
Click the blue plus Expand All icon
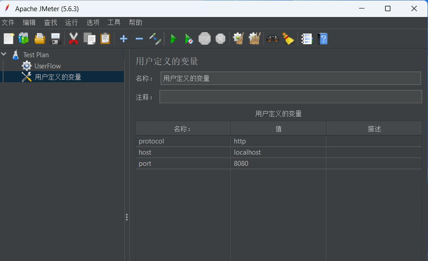click(x=123, y=39)
